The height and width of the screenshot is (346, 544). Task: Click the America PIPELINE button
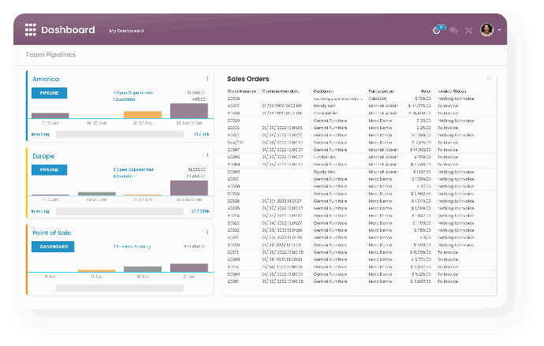[49, 93]
